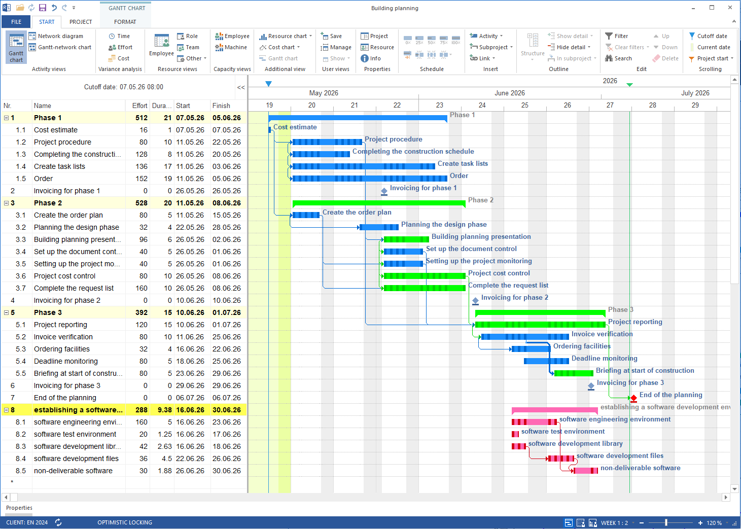Collapse the Phase 2 group

[x=6, y=203]
